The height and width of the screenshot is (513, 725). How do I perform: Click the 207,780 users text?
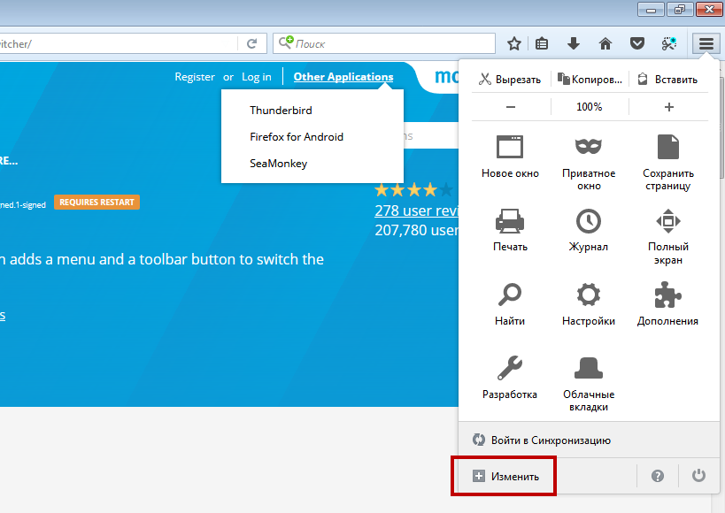[x=417, y=230]
